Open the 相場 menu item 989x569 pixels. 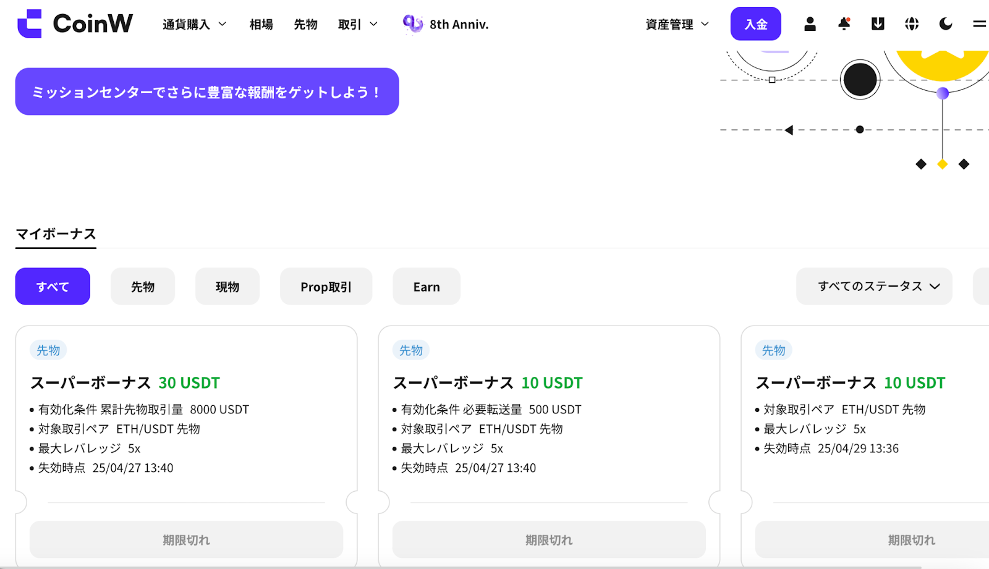point(261,25)
